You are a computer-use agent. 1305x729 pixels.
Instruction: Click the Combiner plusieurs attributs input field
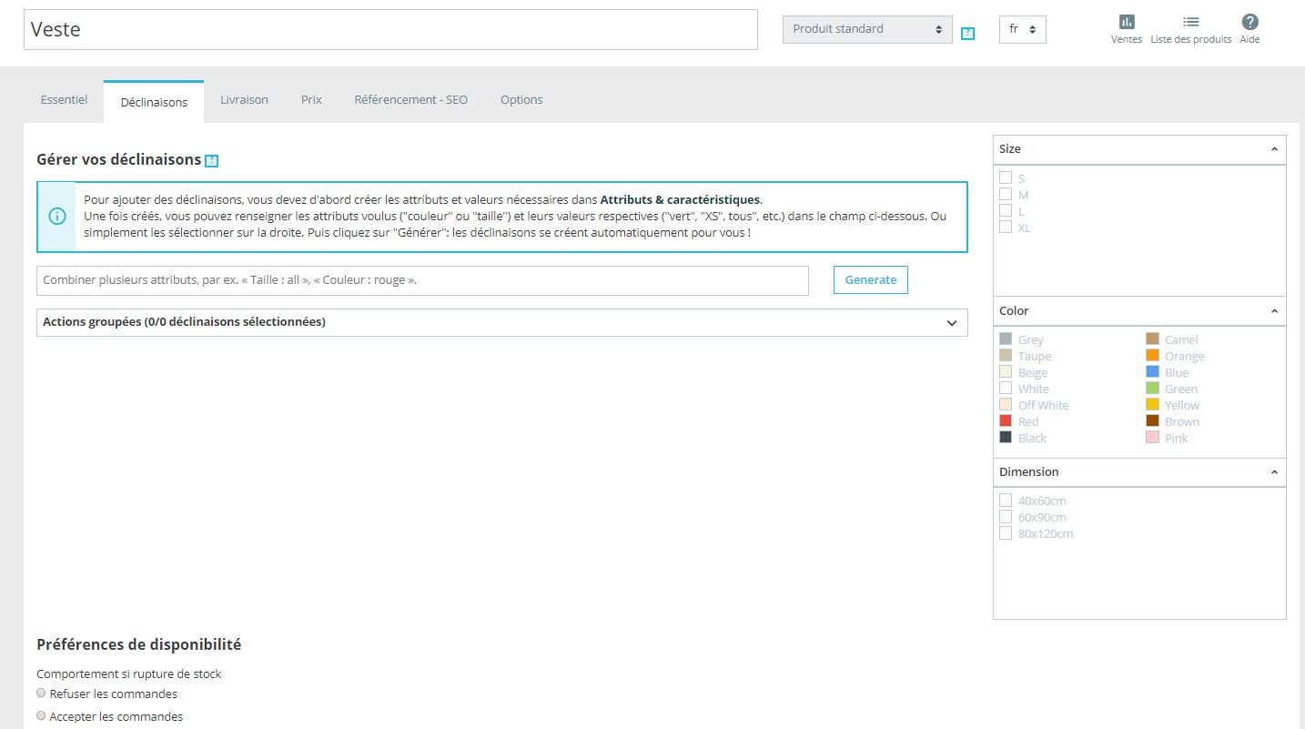(x=422, y=280)
